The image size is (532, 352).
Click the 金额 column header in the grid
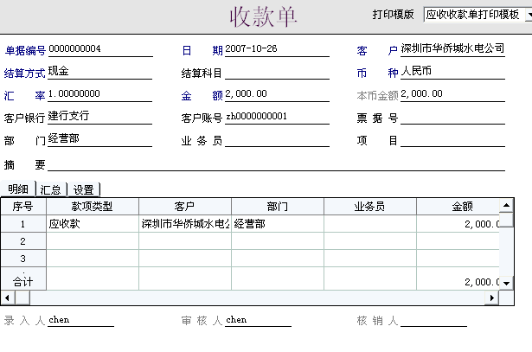[x=458, y=206]
